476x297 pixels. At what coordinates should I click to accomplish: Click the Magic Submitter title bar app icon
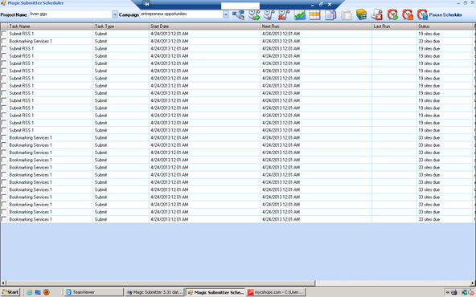[3, 3]
